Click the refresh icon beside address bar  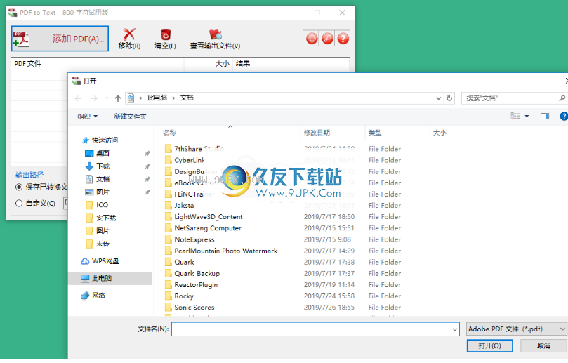(449, 98)
